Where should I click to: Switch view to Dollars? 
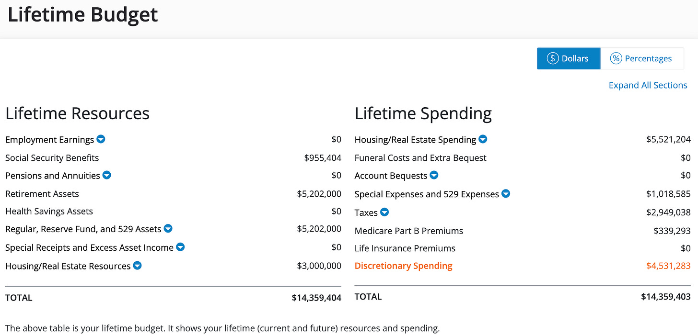click(x=569, y=58)
